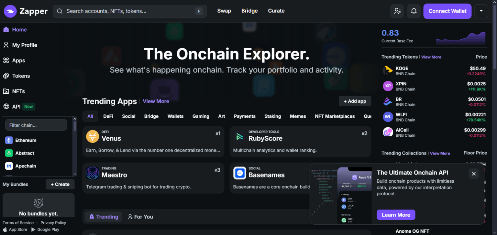Click the Basenames app icon
This screenshot has width=497, height=235.
pyautogui.click(x=239, y=173)
